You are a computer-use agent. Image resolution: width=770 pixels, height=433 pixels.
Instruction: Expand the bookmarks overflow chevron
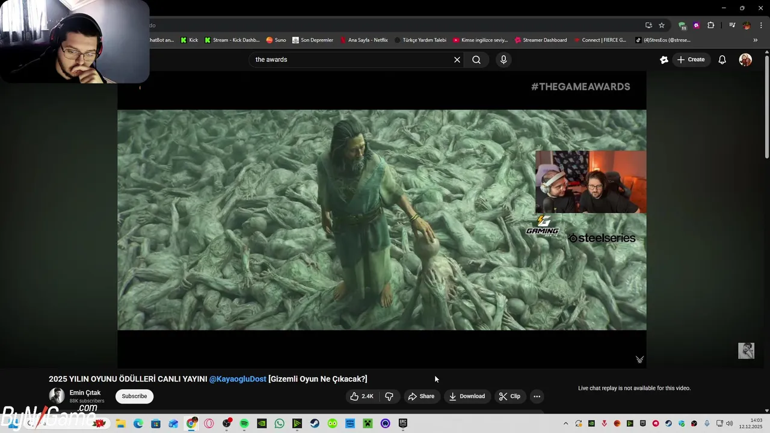tap(756, 40)
